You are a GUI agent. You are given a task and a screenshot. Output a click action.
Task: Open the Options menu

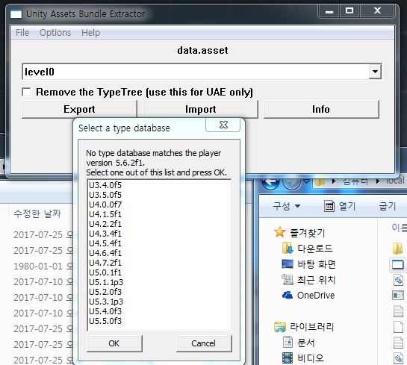55,33
